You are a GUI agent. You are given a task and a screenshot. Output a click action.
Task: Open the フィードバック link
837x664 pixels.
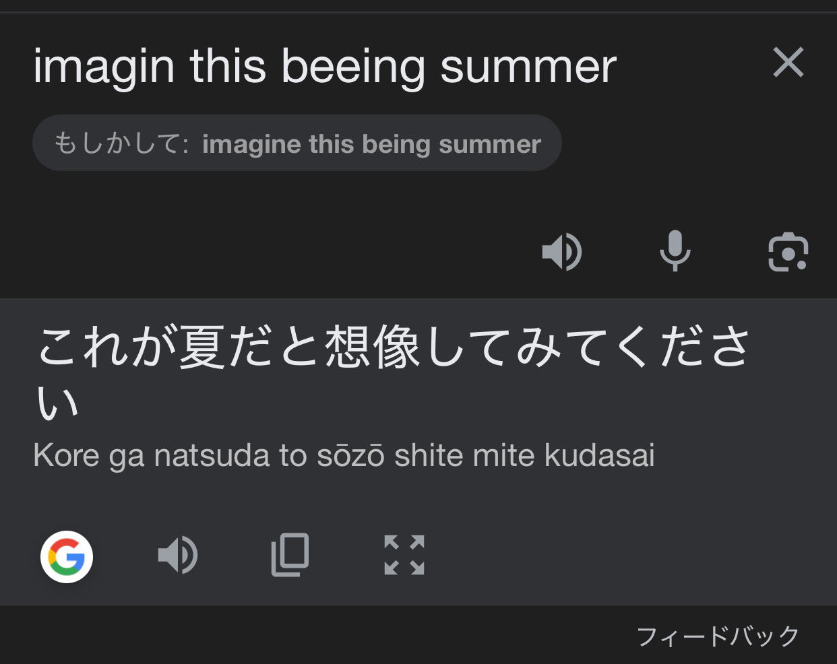pyautogui.click(x=718, y=636)
